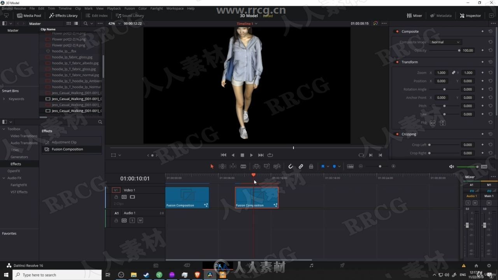Open the viewer zoom 42% dropdown
498x280 pixels.
pos(114,23)
